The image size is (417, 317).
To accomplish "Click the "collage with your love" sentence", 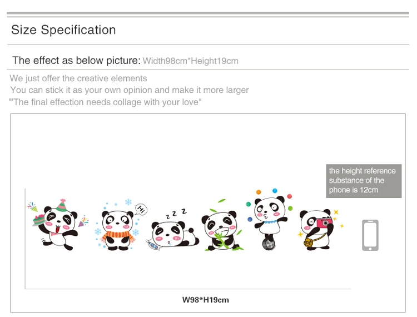I will tap(105, 102).
